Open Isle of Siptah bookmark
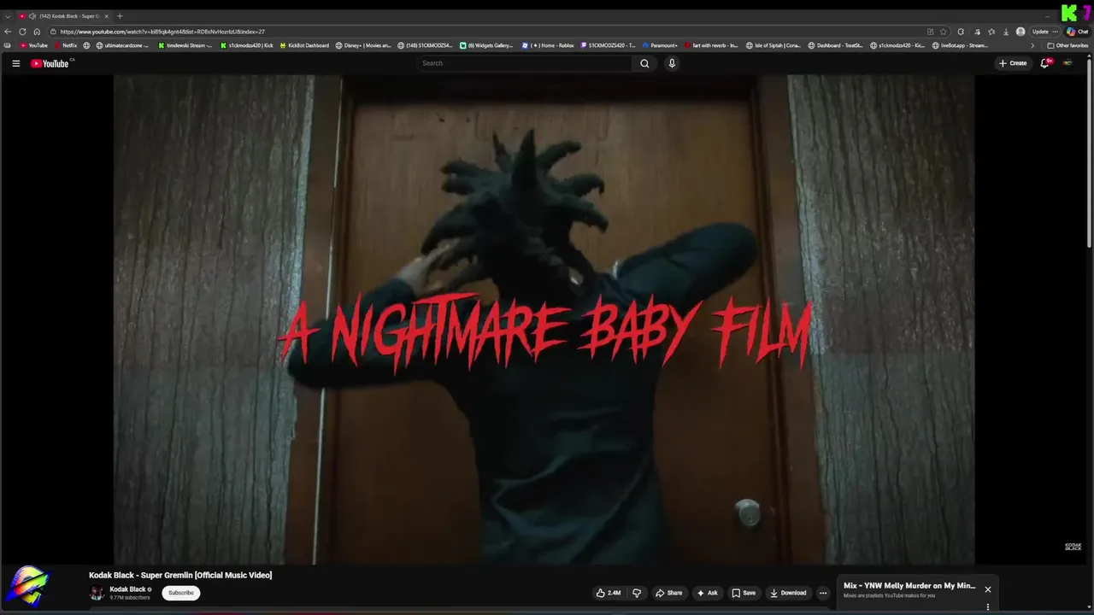1094x615 pixels. click(x=773, y=45)
